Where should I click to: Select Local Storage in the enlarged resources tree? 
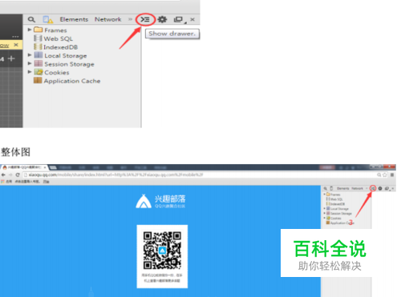(66, 56)
